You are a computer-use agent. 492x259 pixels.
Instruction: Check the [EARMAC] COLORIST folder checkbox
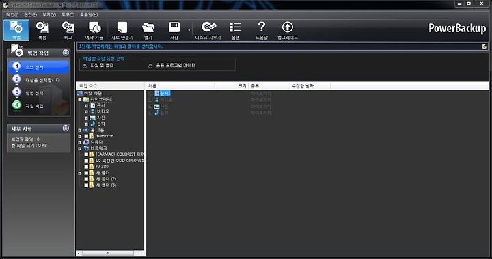(86, 154)
